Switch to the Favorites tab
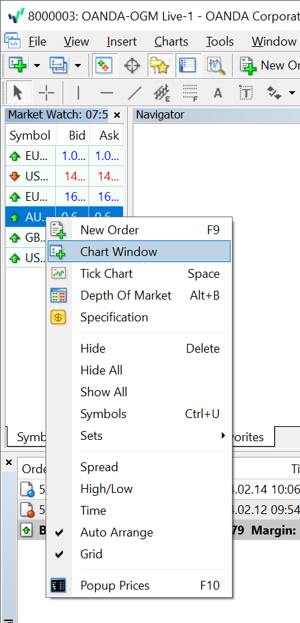Viewport: 300px width, 623px height. click(252, 437)
